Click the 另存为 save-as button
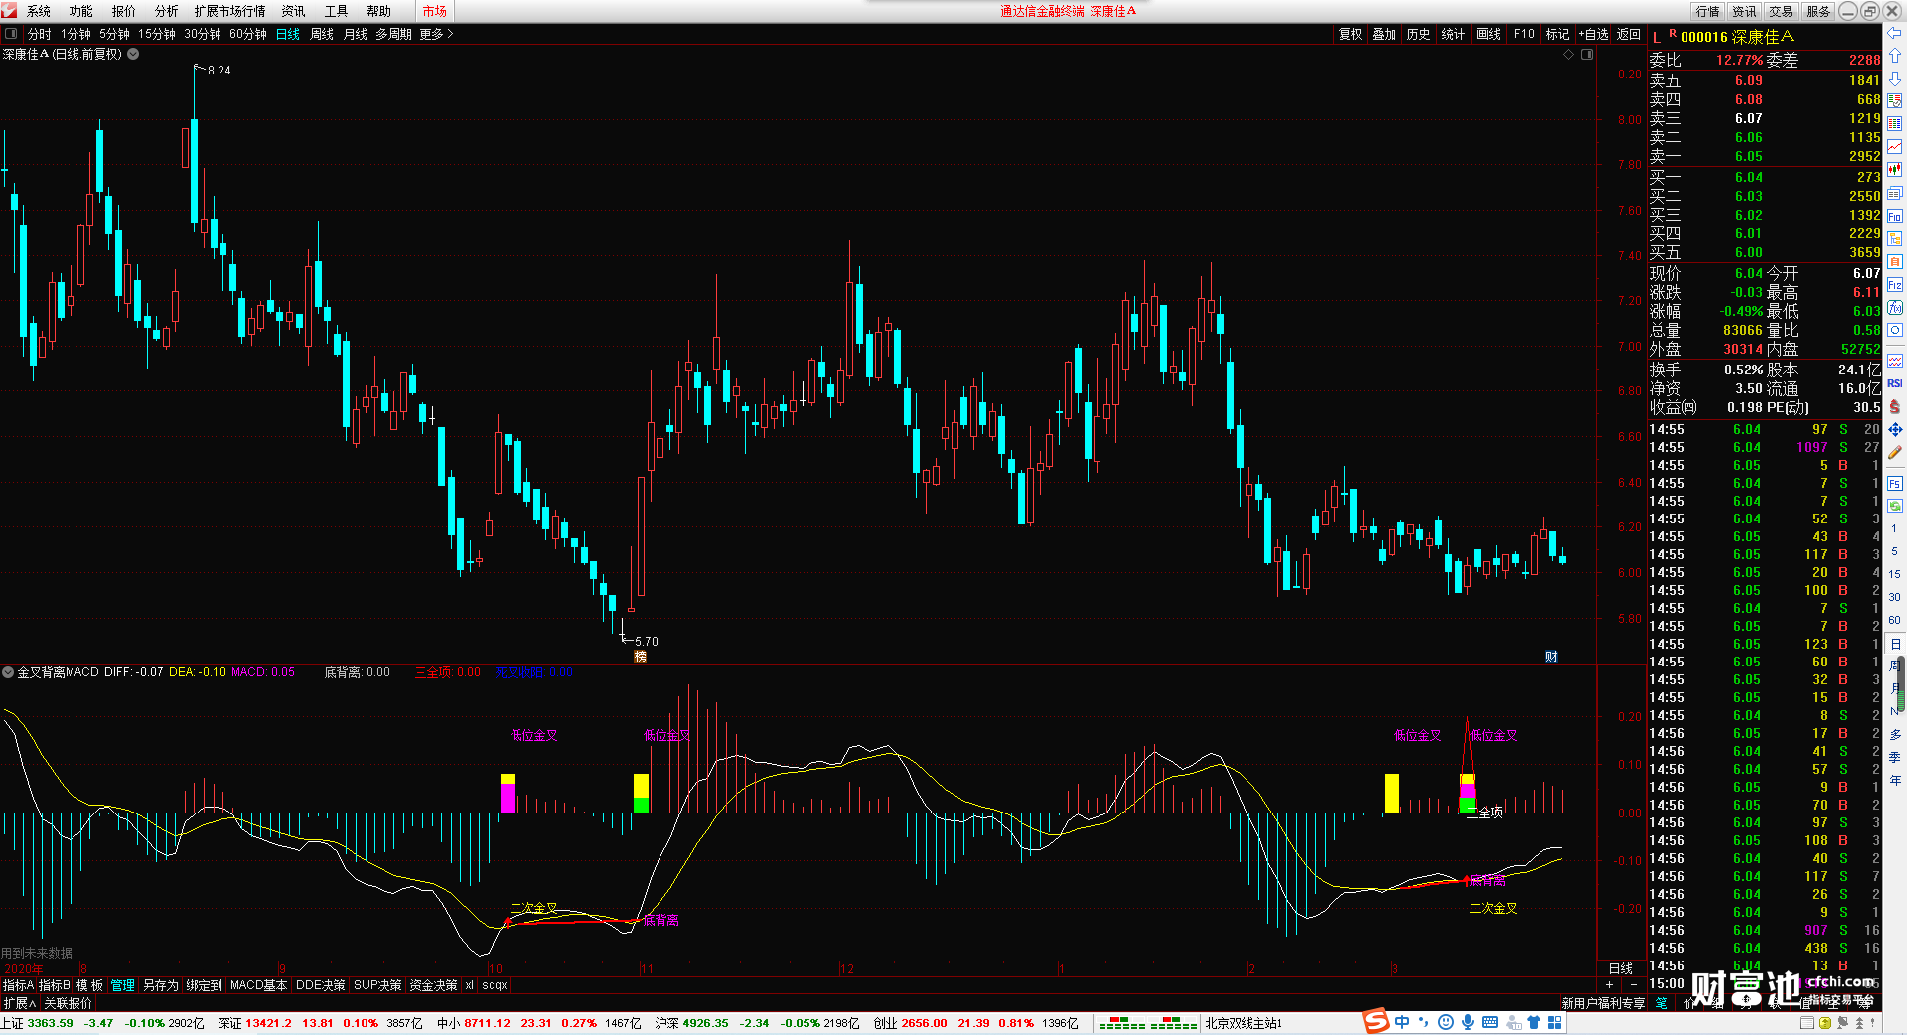 pos(161,985)
